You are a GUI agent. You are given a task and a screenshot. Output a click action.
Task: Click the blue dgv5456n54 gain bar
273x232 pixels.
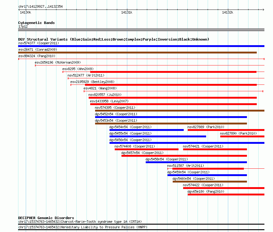(187, 143)
